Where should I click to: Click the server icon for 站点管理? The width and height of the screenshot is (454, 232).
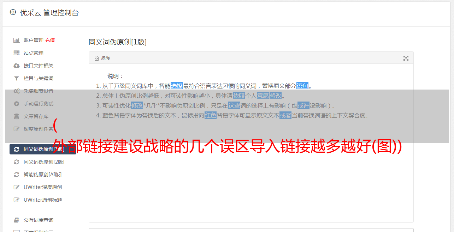point(16,53)
